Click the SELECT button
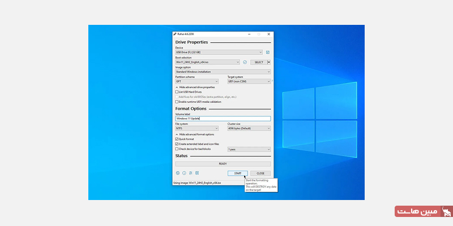This screenshot has width=453, height=226. point(259,62)
